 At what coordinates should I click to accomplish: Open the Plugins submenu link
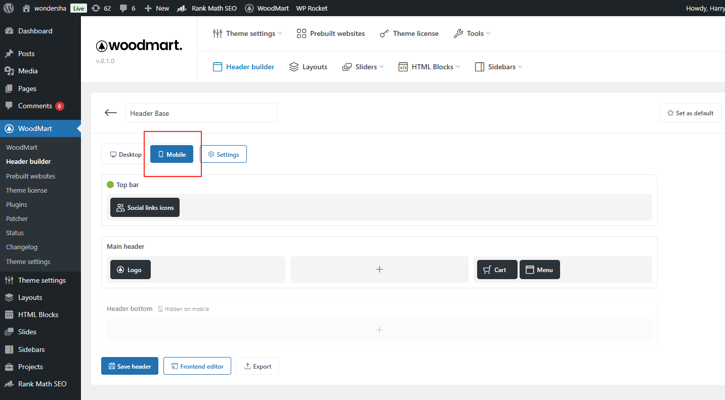(17, 204)
